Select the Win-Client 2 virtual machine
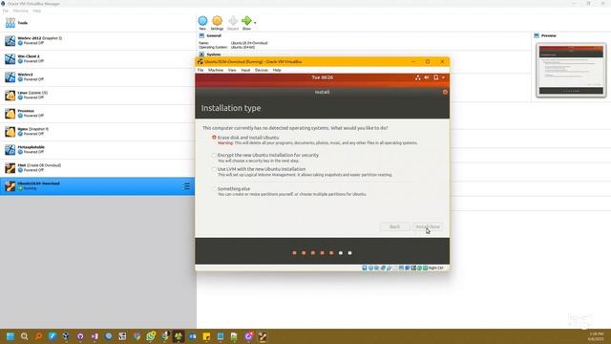611x344 pixels. [x=97, y=59]
